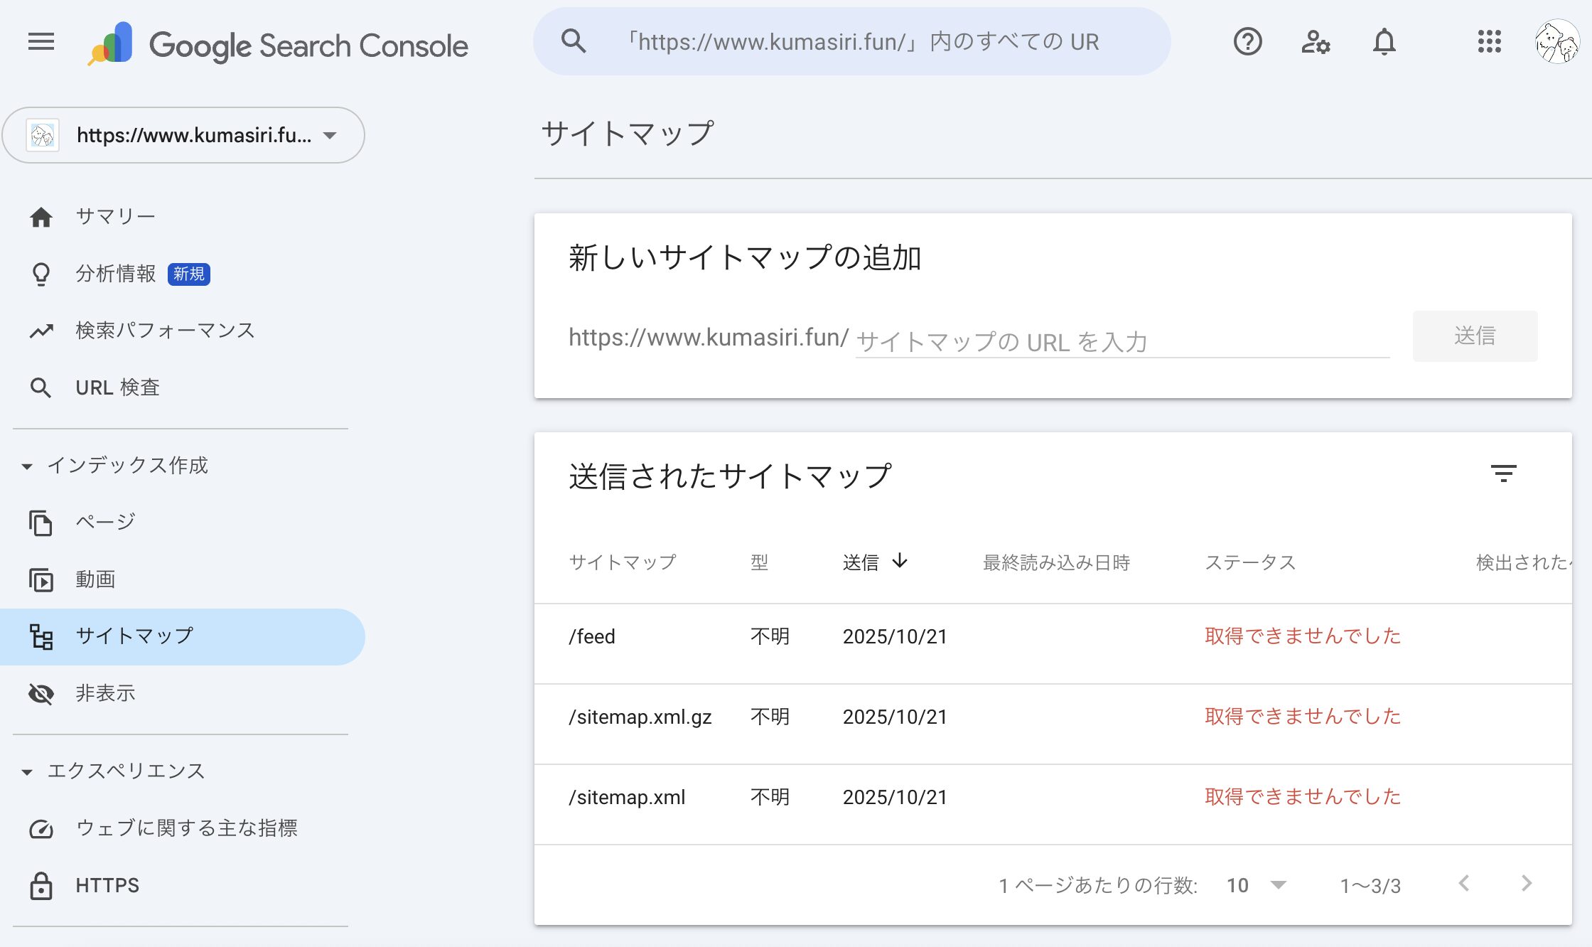Toggle sort order on the 送信 column
Image resolution: width=1592 pixels, height=947 pixels.
click(874, 562)
